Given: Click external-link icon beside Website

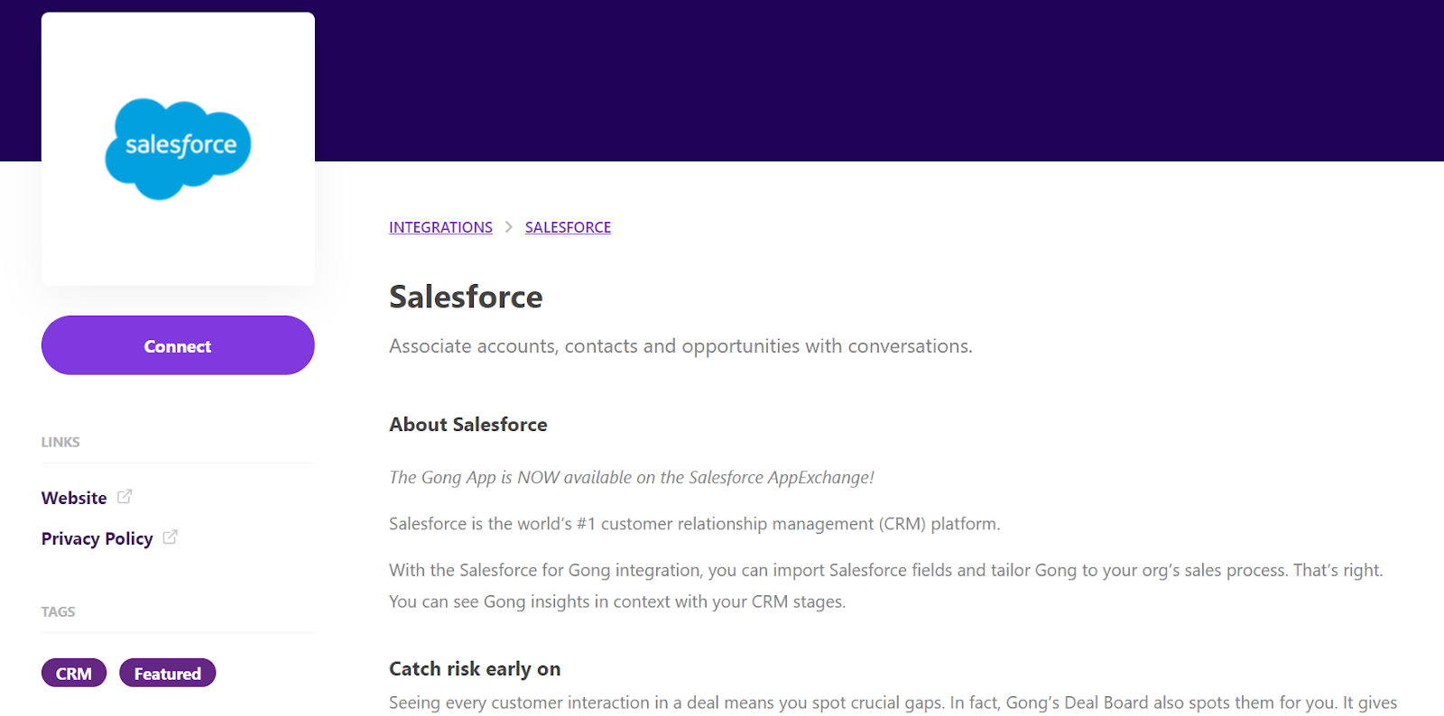Looking at the screenshot, I should (125, 496).
